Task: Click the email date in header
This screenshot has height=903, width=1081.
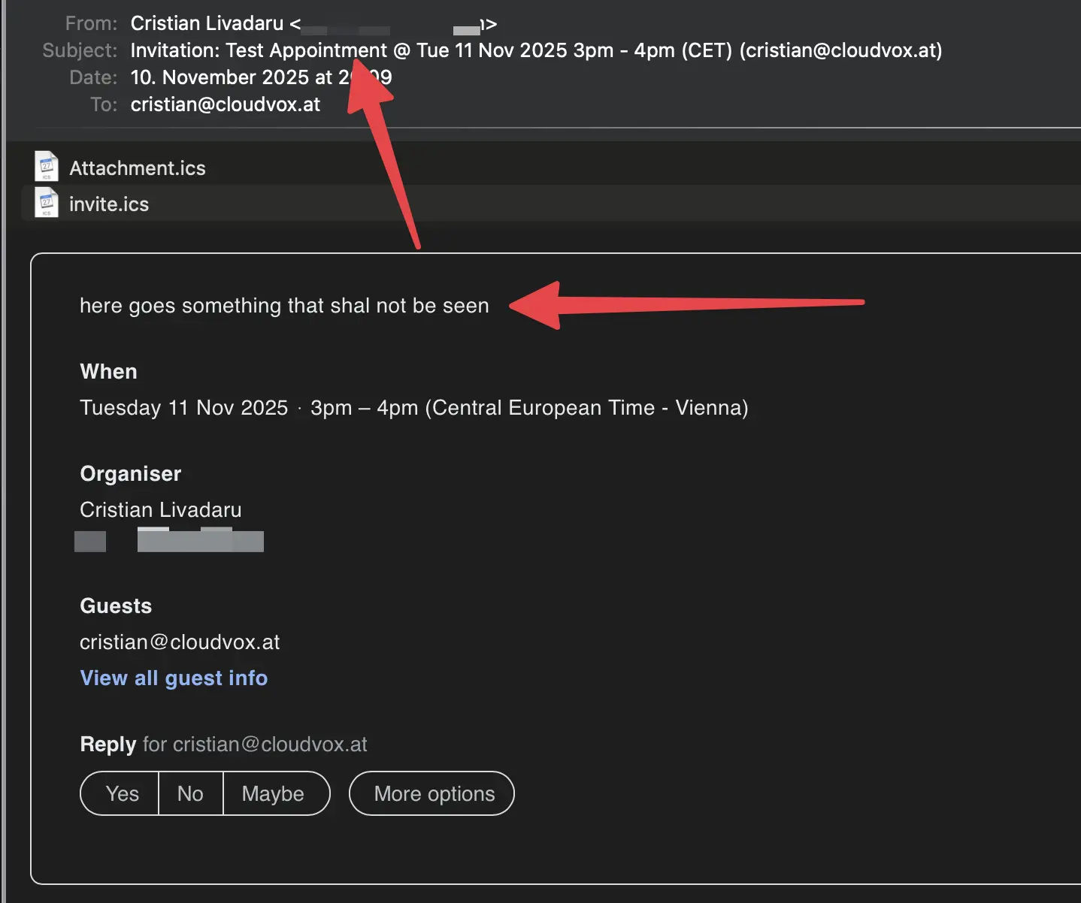Action: click(260, 77)
